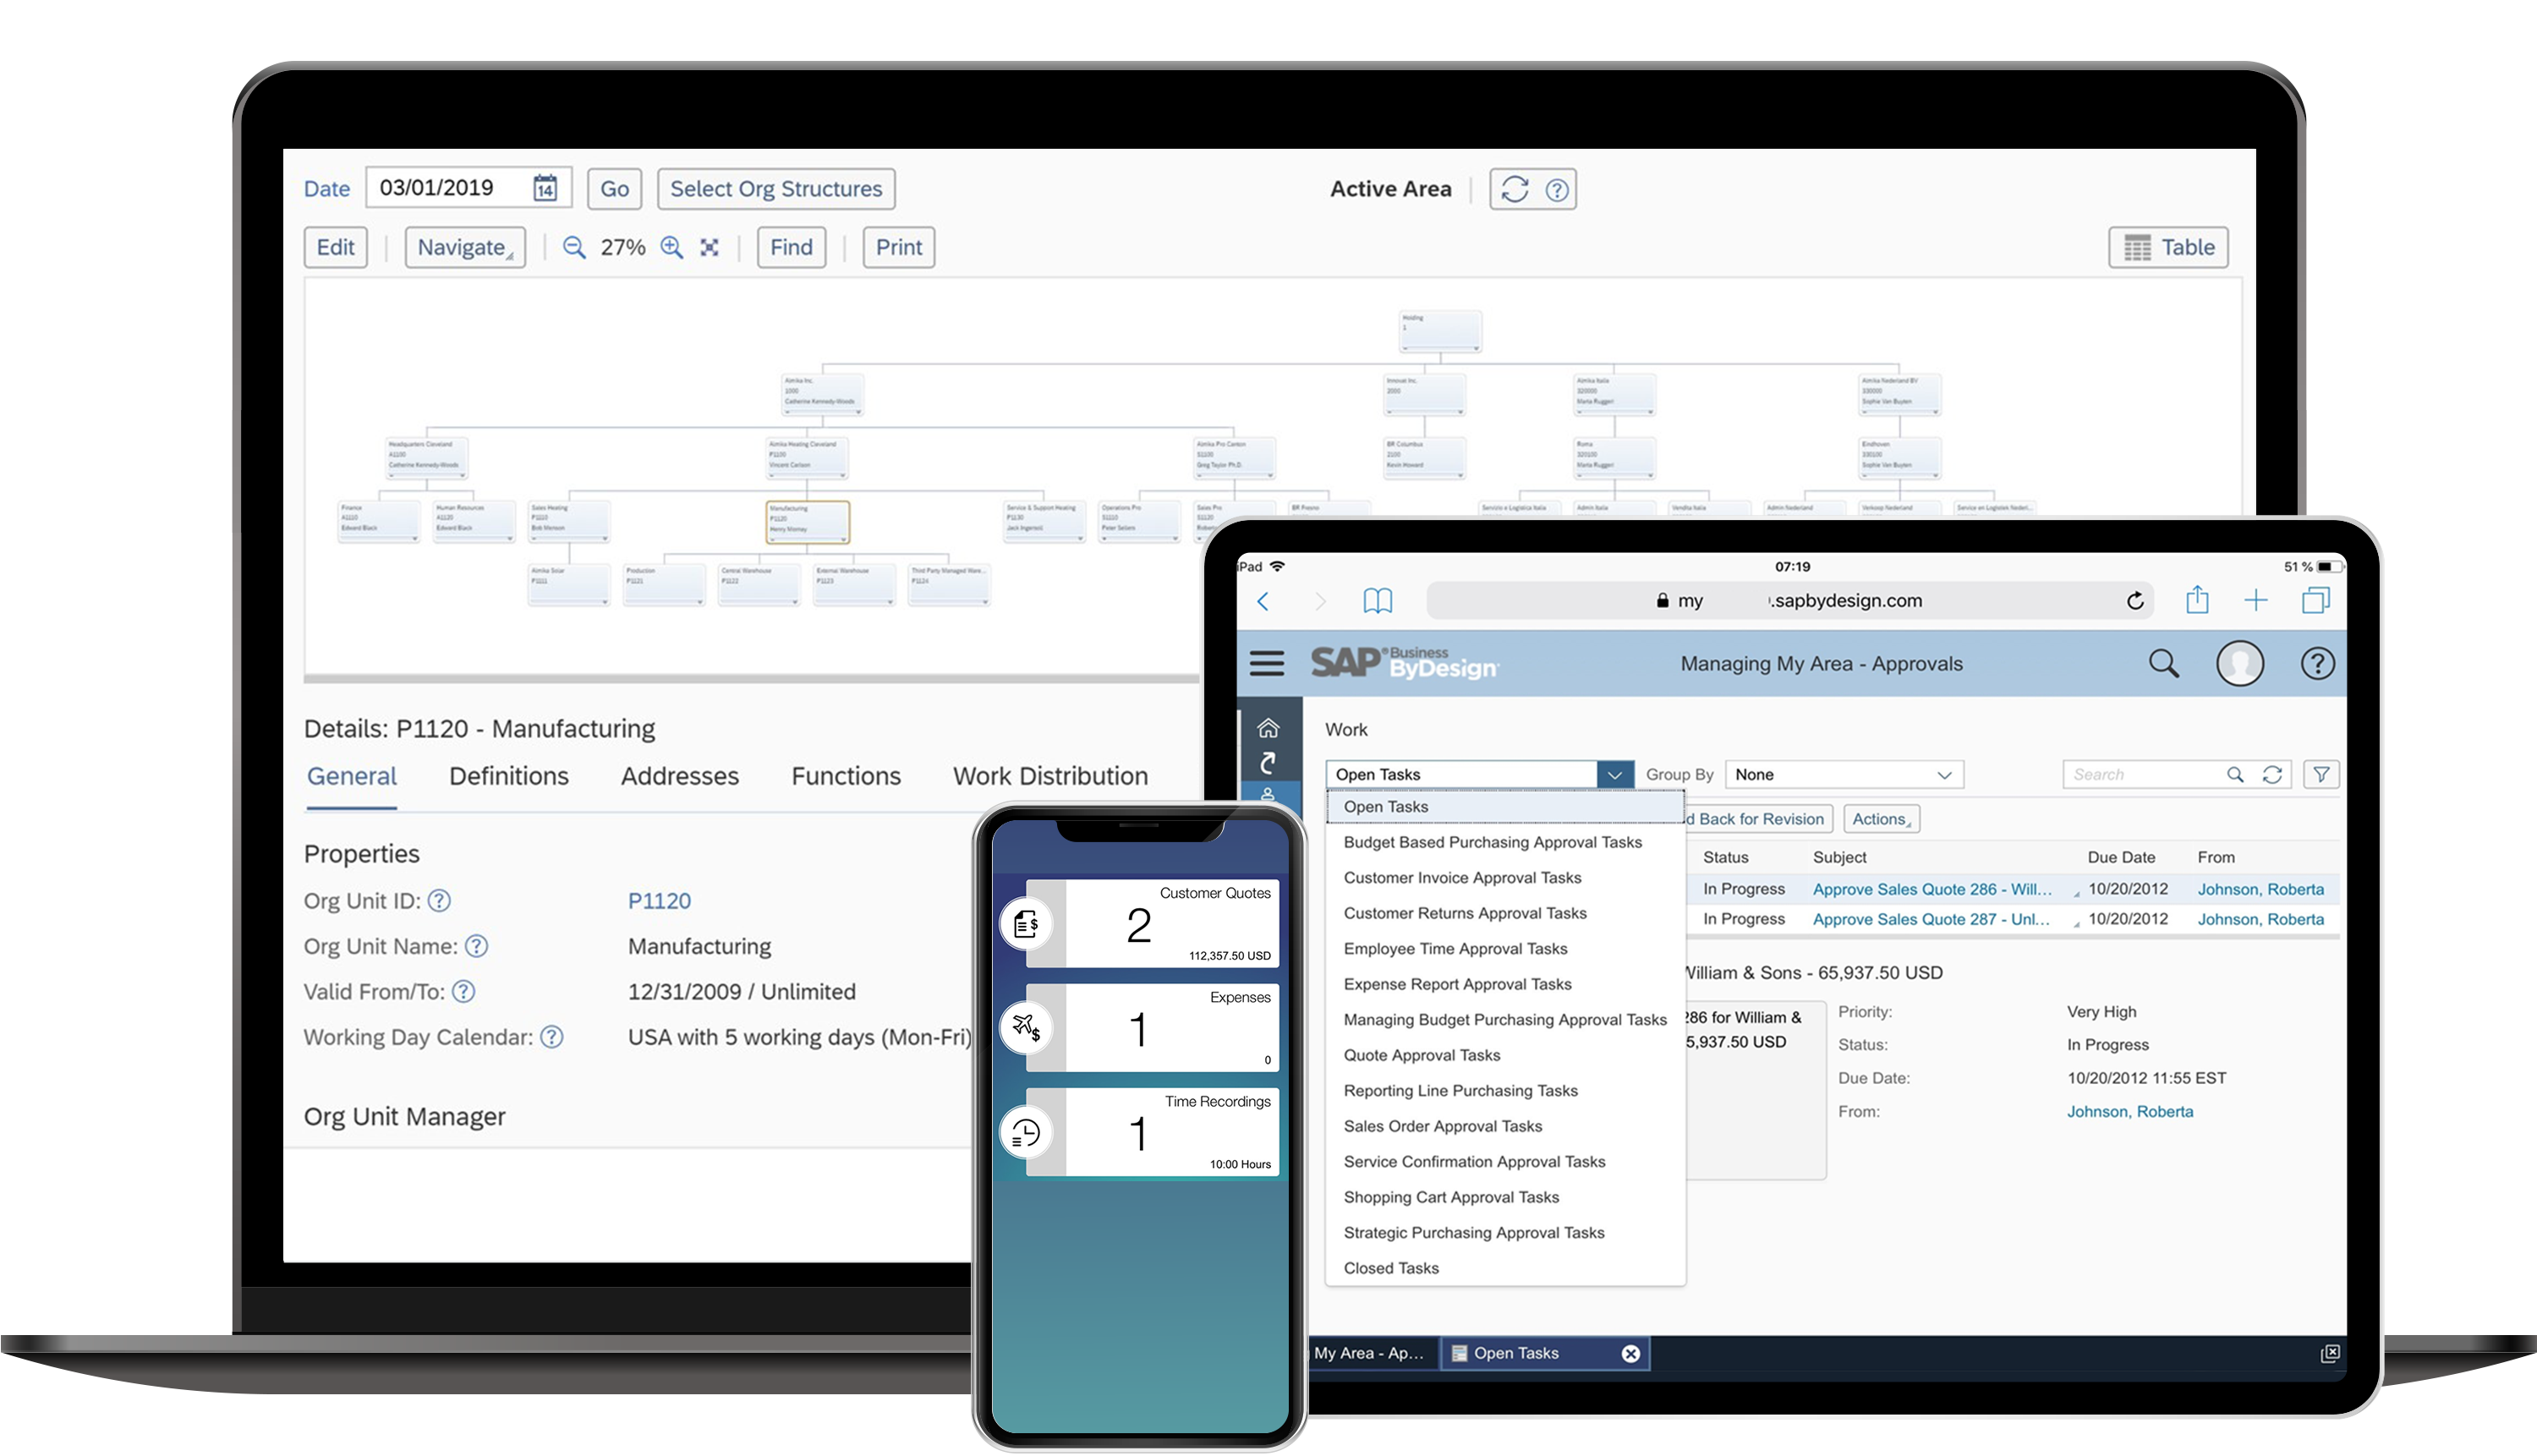This screenshot has width=2537, height=1456.
Task: Click the Edit button in desktop view
Action: tap(335, 247)
